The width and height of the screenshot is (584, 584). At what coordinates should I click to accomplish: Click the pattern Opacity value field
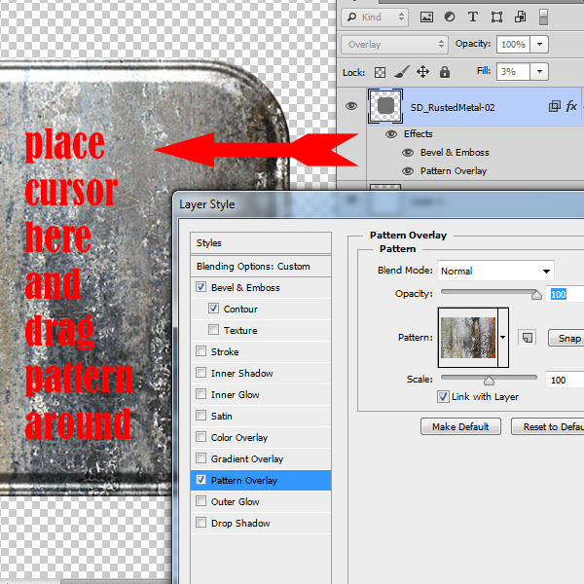point(565,294)
